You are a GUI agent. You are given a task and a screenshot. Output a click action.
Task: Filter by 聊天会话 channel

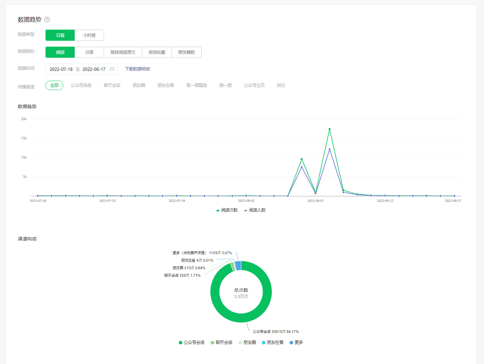click(112, 85)
